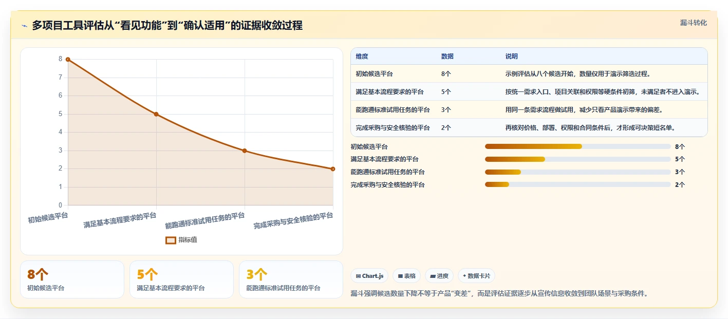
Task: Click the 2个 value in the table
Action: click(446, 128)
